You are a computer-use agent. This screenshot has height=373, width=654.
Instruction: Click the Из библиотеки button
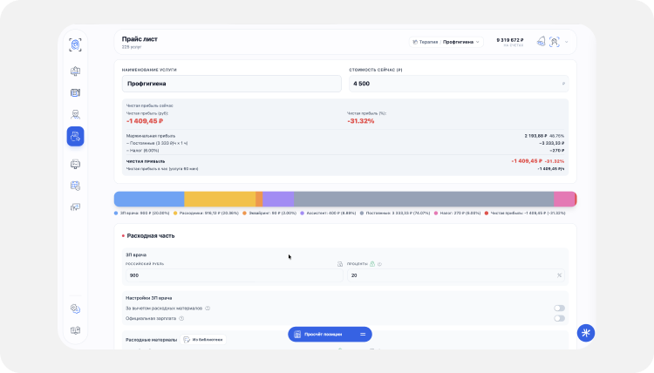point(203,340)
